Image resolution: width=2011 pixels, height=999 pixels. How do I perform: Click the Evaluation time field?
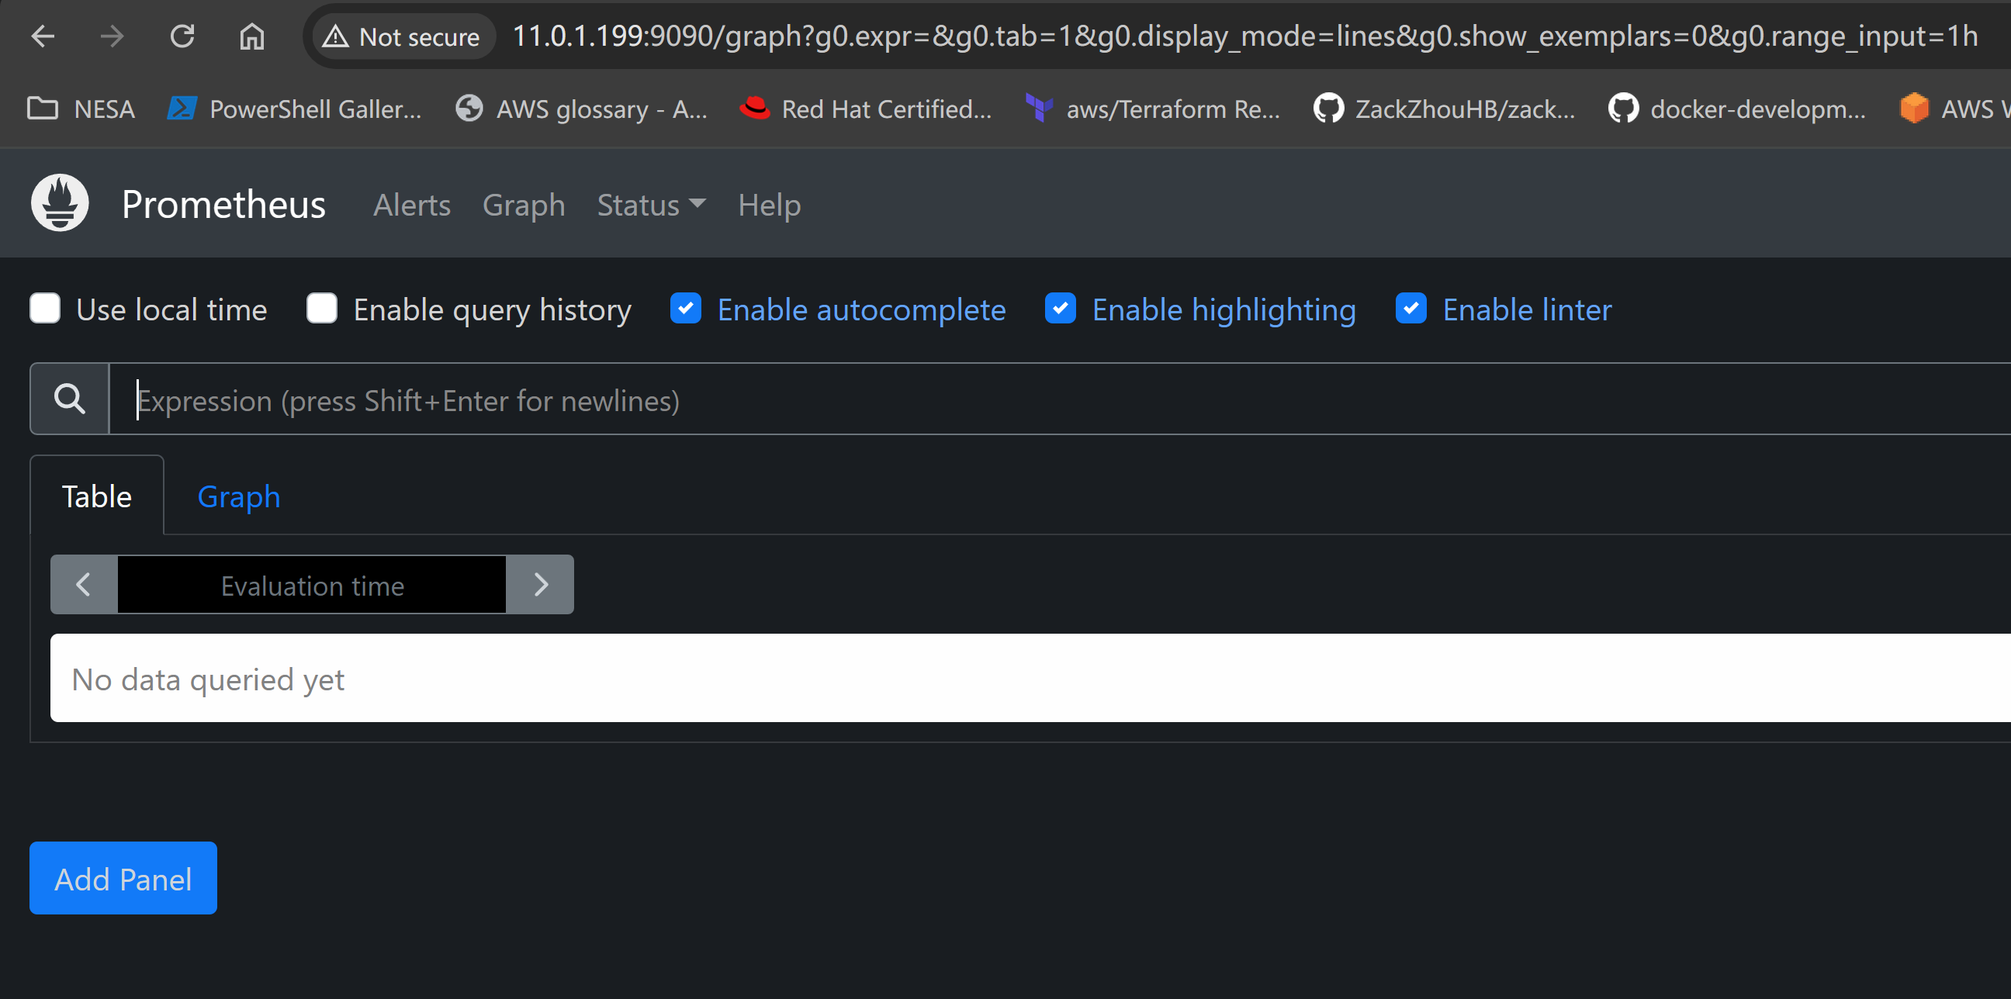tap(312, 585)
